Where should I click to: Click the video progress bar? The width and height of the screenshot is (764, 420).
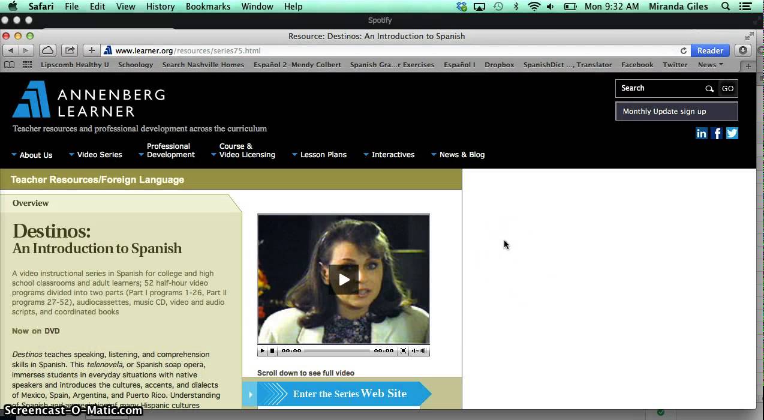pyautogui.click(x=338, y=351)
